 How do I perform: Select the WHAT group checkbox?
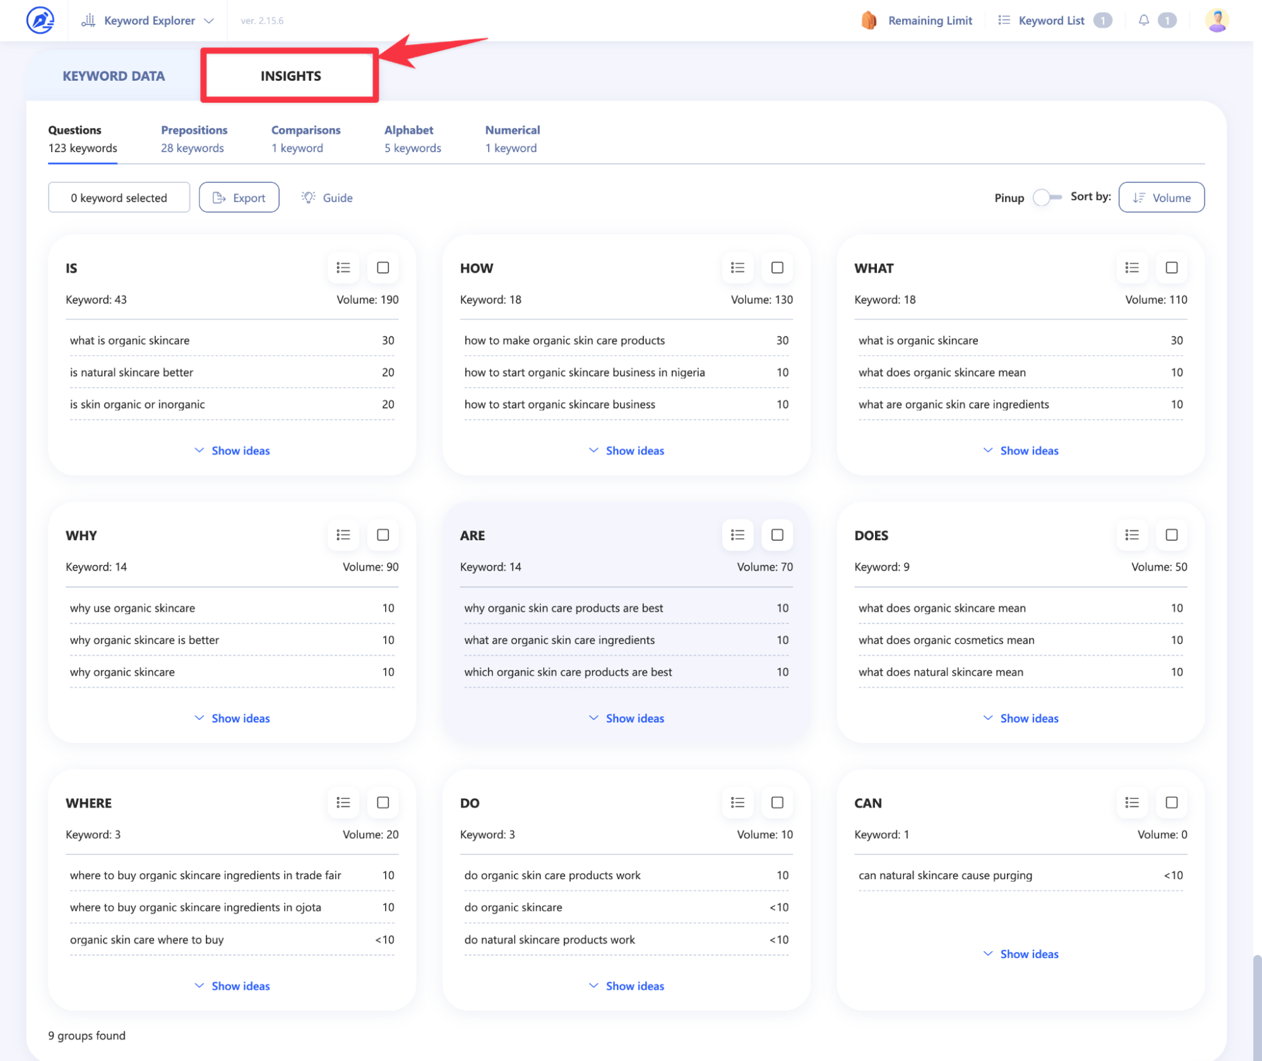(1172, 268)
